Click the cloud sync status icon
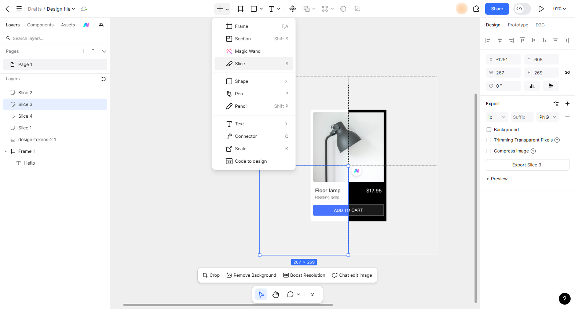 click(84, 9)
